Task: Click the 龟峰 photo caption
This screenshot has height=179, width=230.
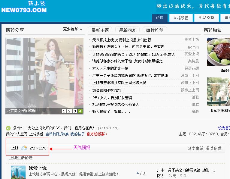Action: coord(225,71)
